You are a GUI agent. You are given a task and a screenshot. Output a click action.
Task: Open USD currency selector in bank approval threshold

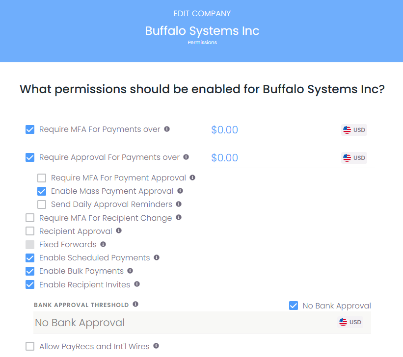click(x=350, y=322)
